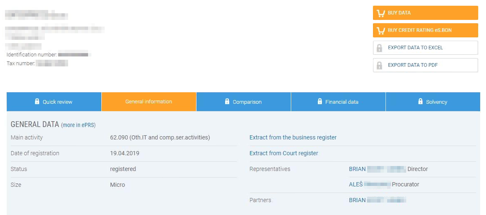Click the lock icon on Financial data tab
The width and height of the screenshot is (486, 215).
320,101
